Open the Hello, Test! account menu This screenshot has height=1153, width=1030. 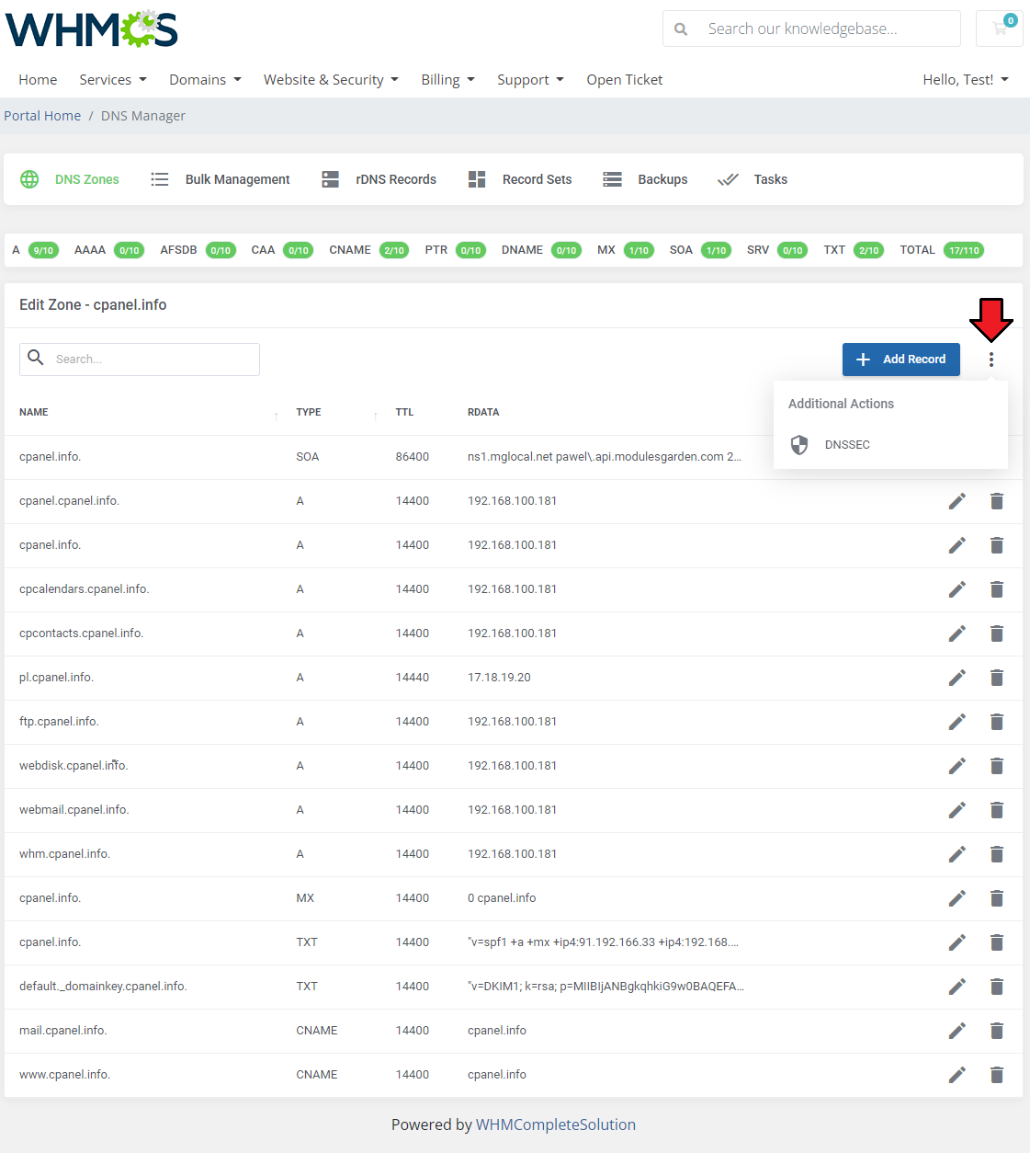tap(966, 80)
